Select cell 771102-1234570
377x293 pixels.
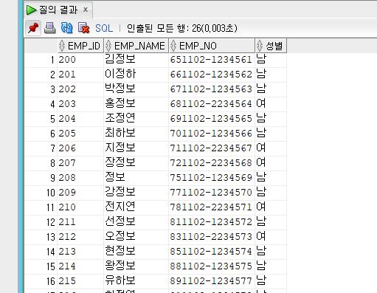click(212, 193)
